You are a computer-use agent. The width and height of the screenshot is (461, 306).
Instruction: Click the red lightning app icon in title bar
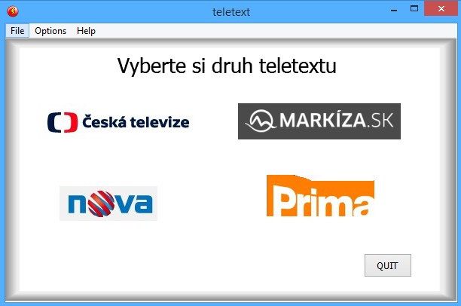coord(13,11)
